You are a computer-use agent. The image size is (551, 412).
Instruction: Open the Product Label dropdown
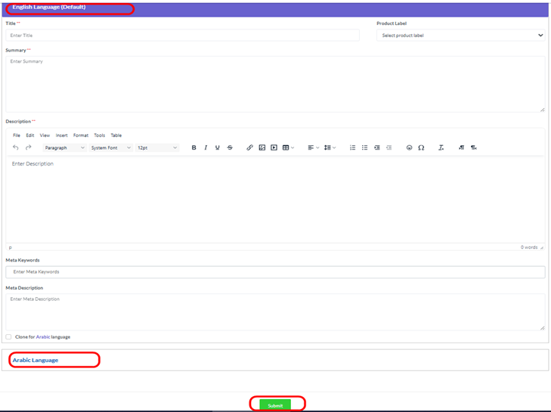[461, 36]
